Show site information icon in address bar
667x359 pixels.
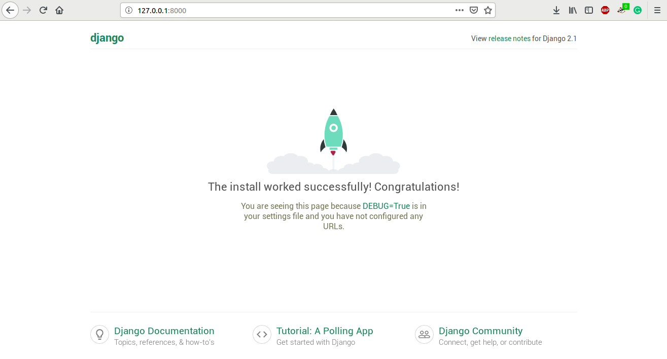[128, 10]
